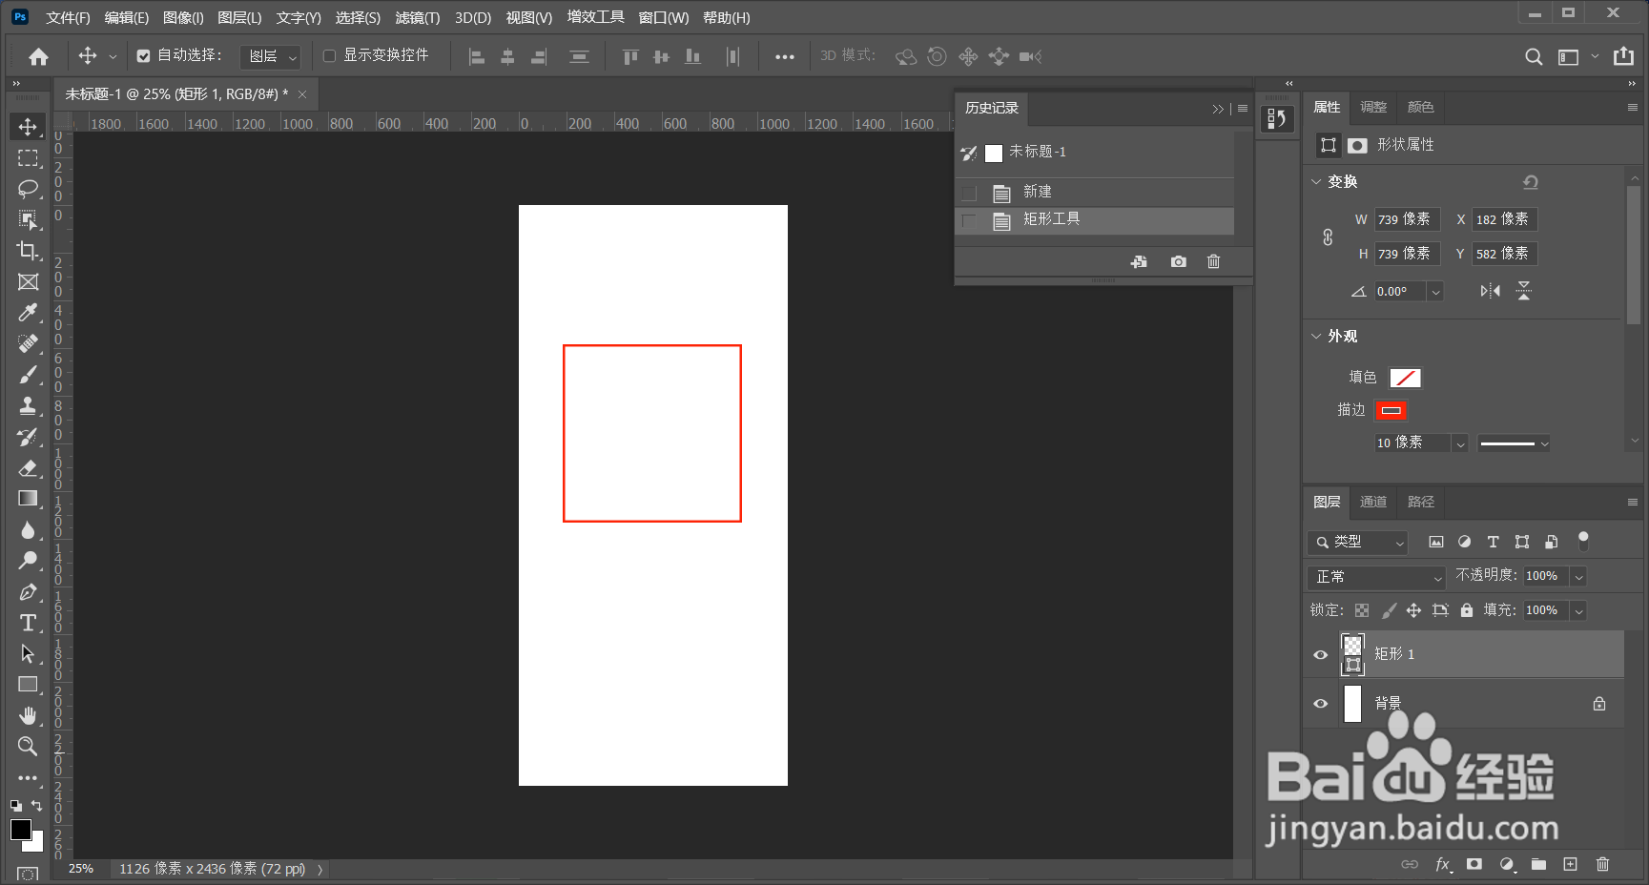Reset the transform values
Viewport: 1649px width, 885px height.
[1531, 182]
